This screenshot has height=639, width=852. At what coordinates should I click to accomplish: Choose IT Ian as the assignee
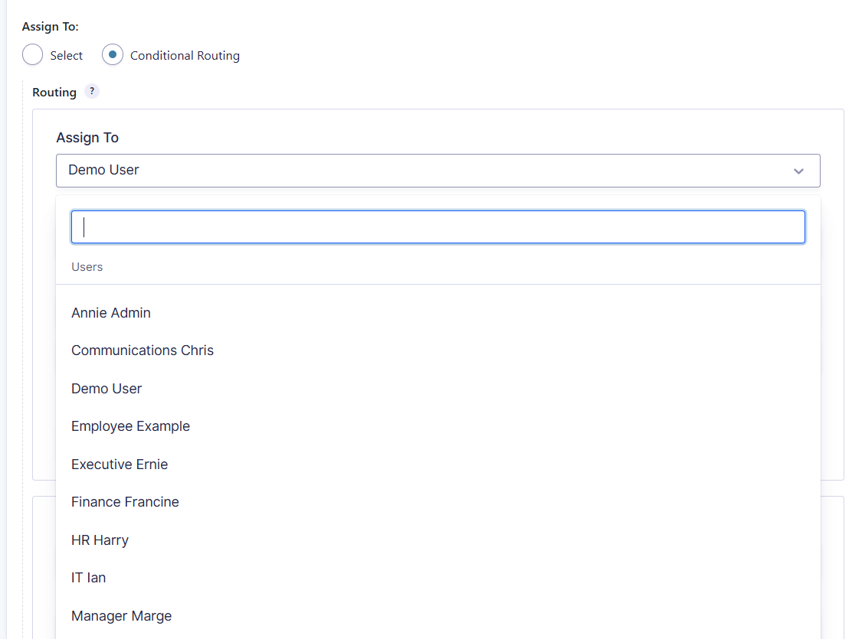[88, 578]
